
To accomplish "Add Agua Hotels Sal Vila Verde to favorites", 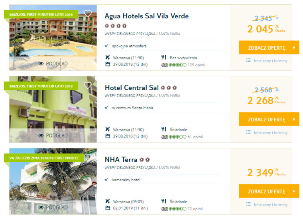I will click(x=88, y=14).
